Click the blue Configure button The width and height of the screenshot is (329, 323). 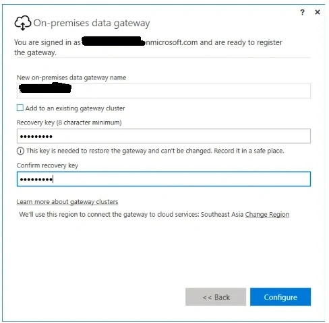(x=280, y=297)
